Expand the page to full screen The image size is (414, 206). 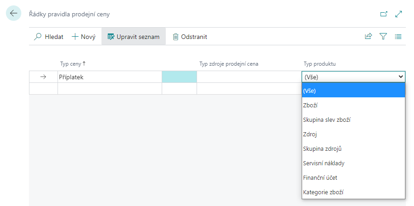pos(399,14)
